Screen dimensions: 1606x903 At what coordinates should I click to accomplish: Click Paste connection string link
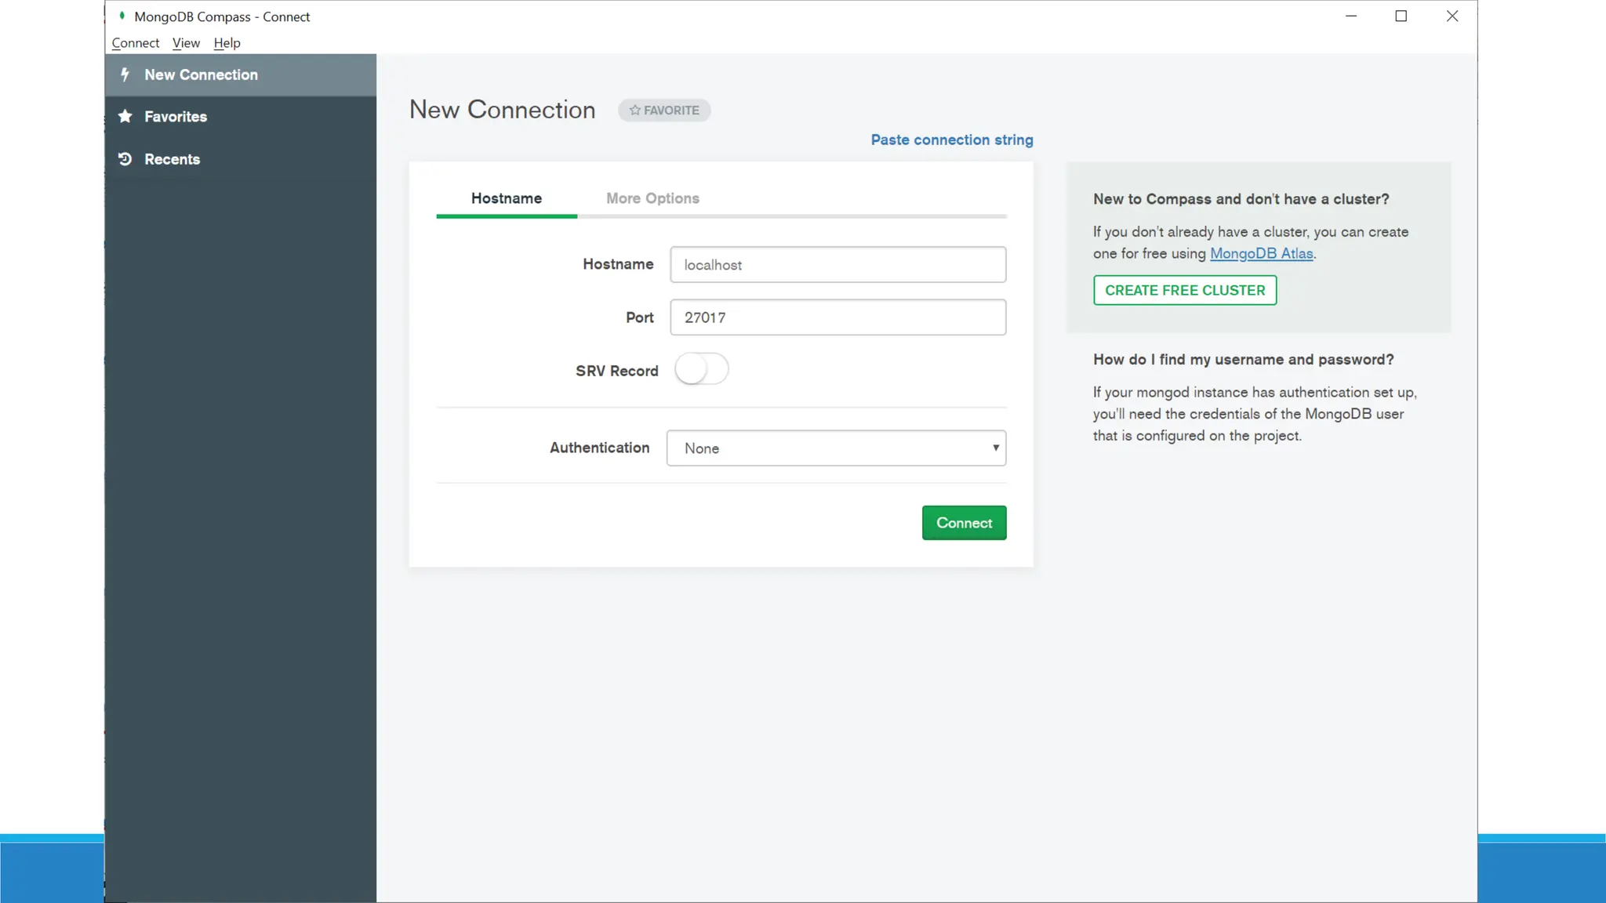(x=951, y=140)
